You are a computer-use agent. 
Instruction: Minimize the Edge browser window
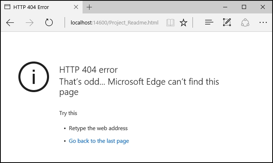225,7
